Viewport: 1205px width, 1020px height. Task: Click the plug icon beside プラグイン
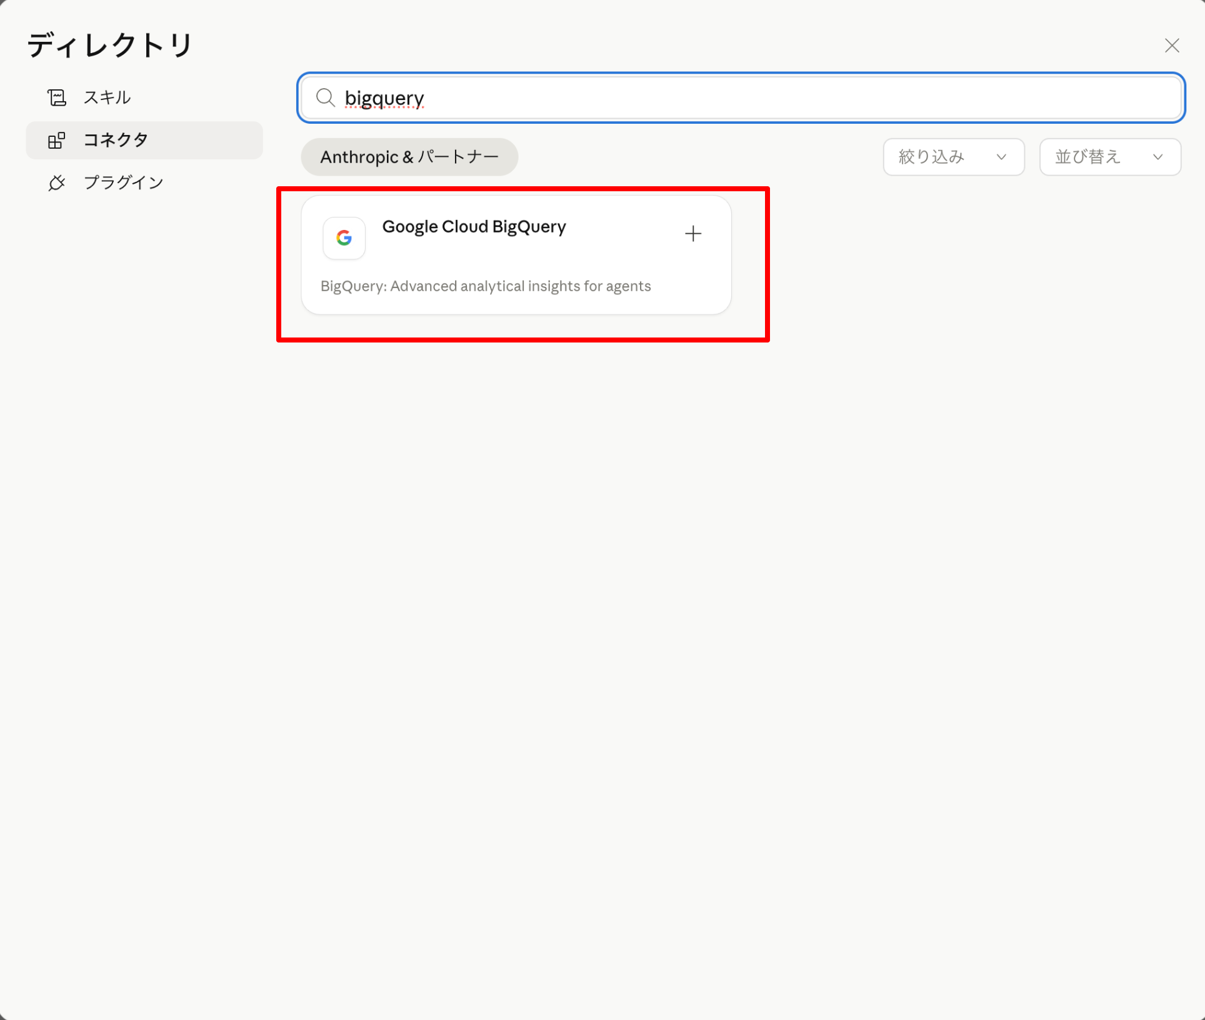[x=57, y=182]
